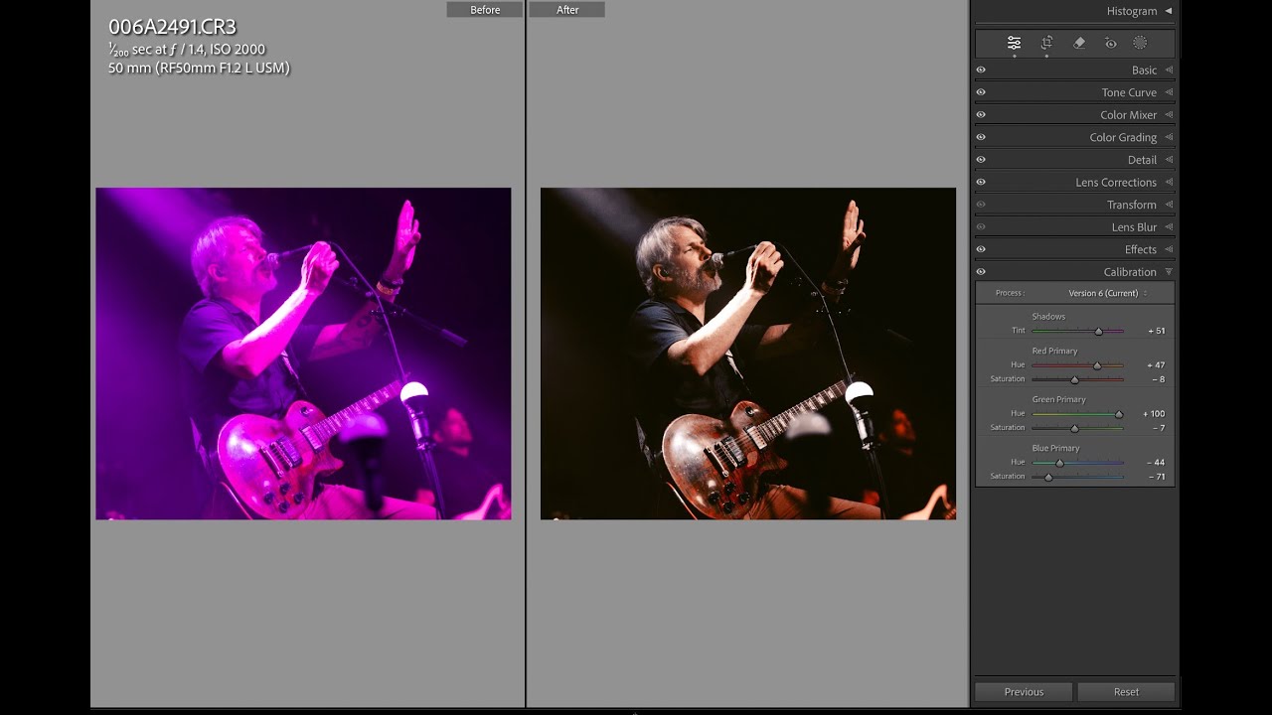1272x715 pixels.
Task: Toggle visibility of Basic panel edits
Action: 981,71
